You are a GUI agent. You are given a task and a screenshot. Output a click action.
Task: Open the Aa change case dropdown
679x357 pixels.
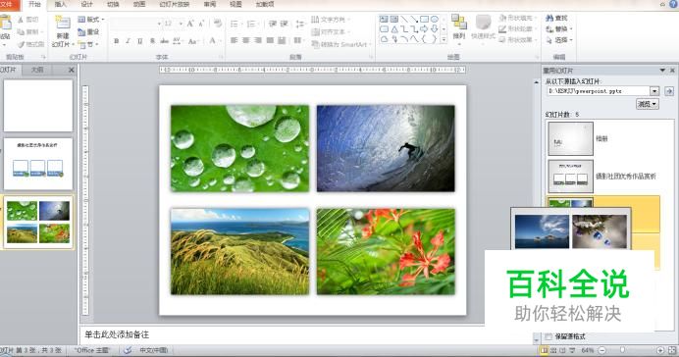(x=192, y=41)
